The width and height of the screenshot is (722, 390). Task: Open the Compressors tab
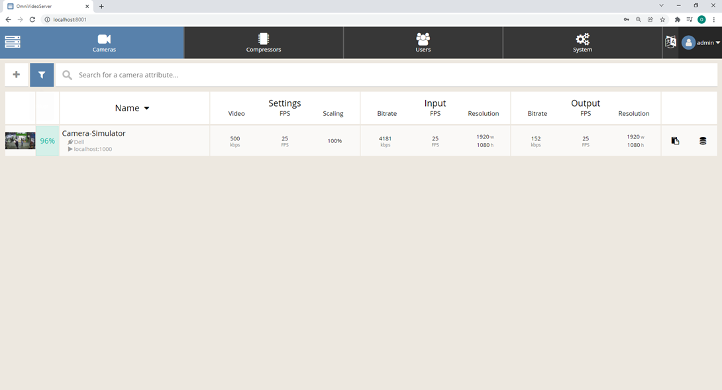[x=264, y=42]
